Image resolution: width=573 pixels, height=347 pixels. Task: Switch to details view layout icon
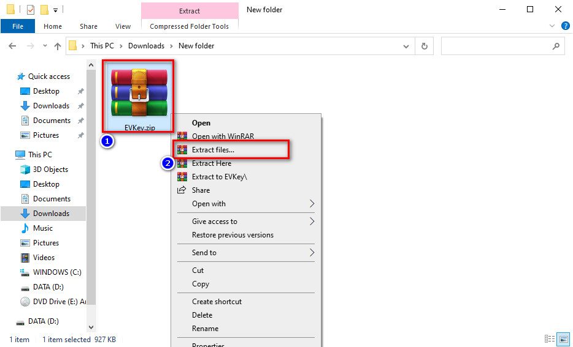[x=550, y=339]
